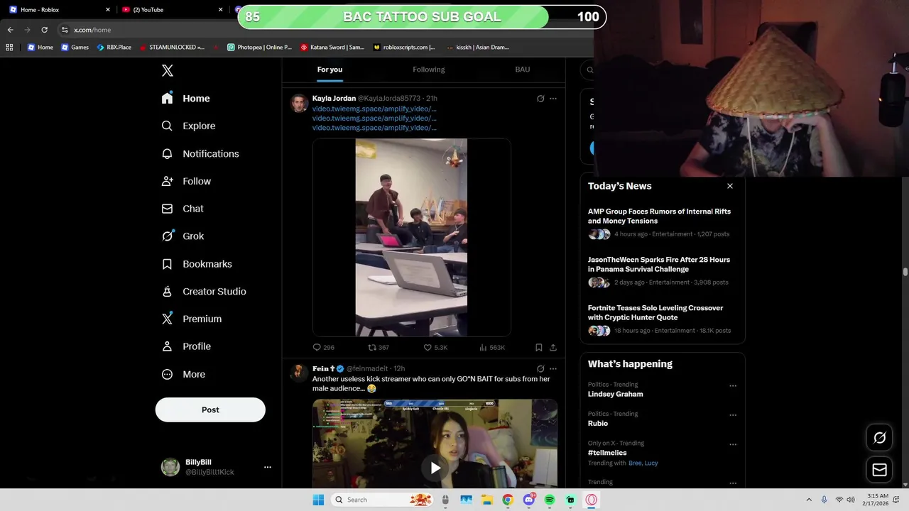Repost Kayla Jordan's post (367 reposts)

(379, 348)
